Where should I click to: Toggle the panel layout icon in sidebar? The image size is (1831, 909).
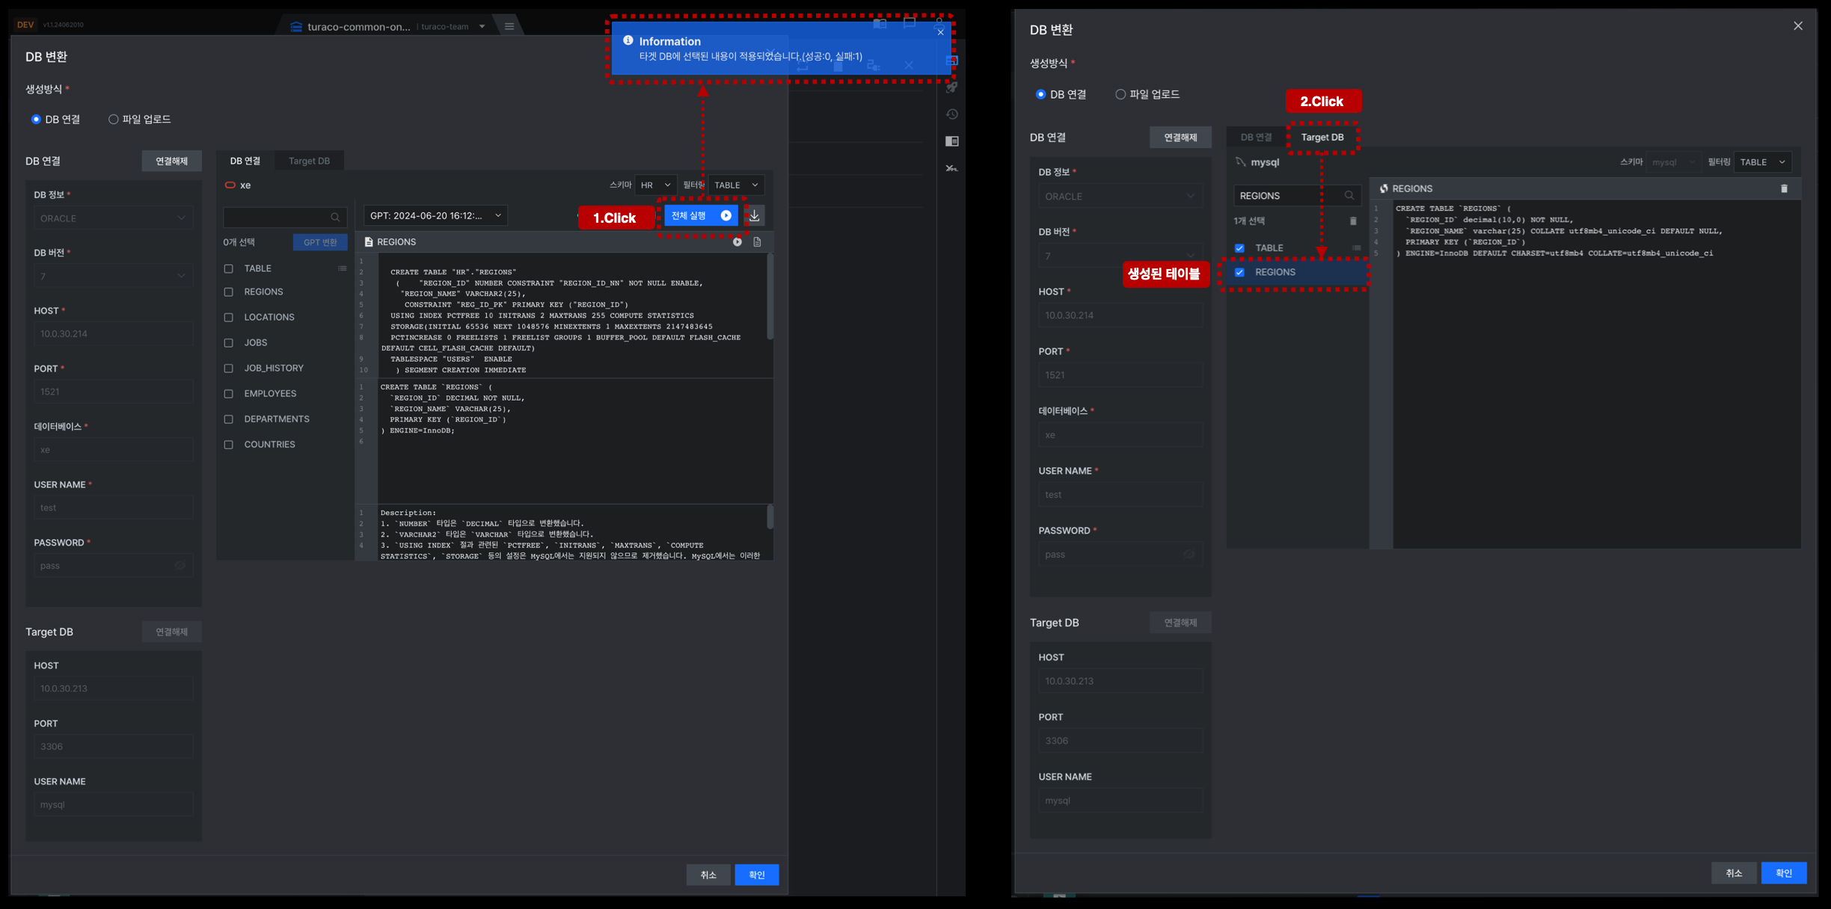(951, 141)
